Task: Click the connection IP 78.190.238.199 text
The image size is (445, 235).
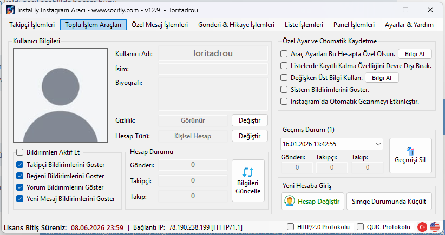Action: point(189,227)
